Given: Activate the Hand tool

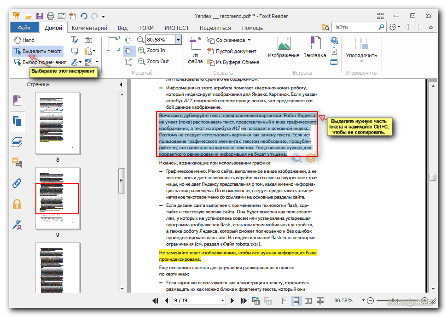Looking at the screenshot, I should [24, 40].
